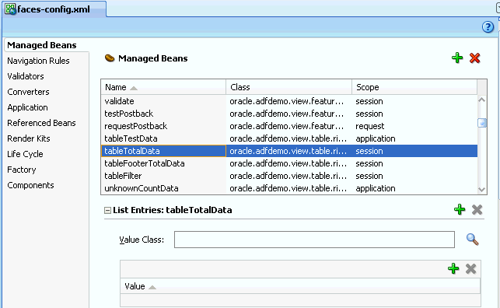The width and height of the screenshot is (500, 308).
Task: Click the faces-config.xml file icon
Action: point(10,9)
